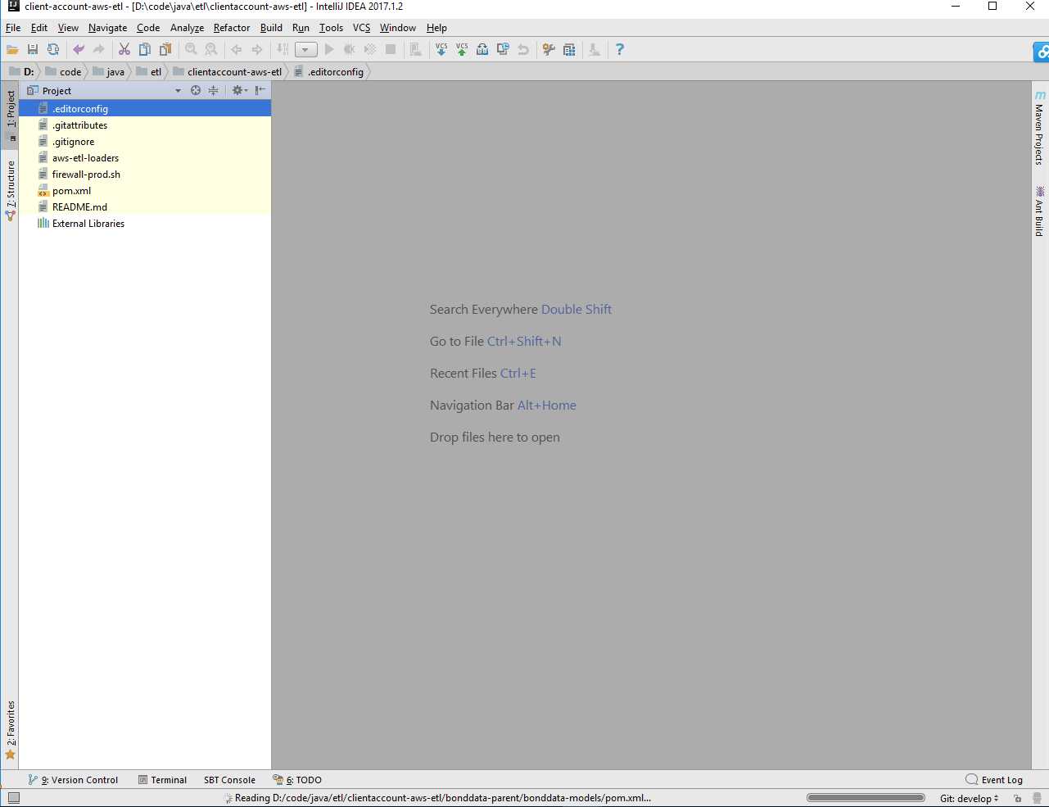The image size is (1049, 807).
Task: Click the Collapse All icon in Project panel
Action: click(x=213, y=91)
